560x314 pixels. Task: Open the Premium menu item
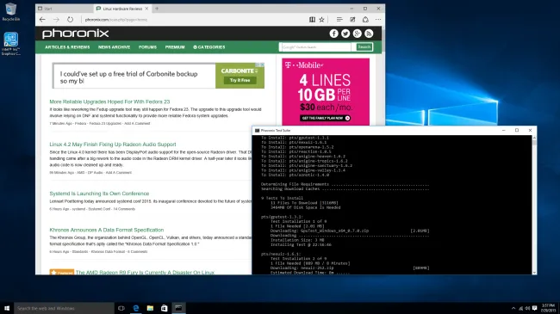pyautogui.click(x=175, y=47)
